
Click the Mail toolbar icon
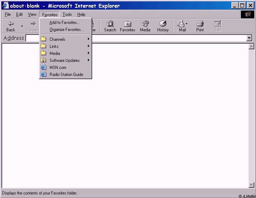[x=181, y=24]
